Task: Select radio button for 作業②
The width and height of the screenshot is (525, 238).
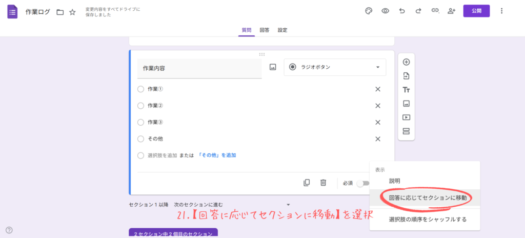Action: [140, 106]
